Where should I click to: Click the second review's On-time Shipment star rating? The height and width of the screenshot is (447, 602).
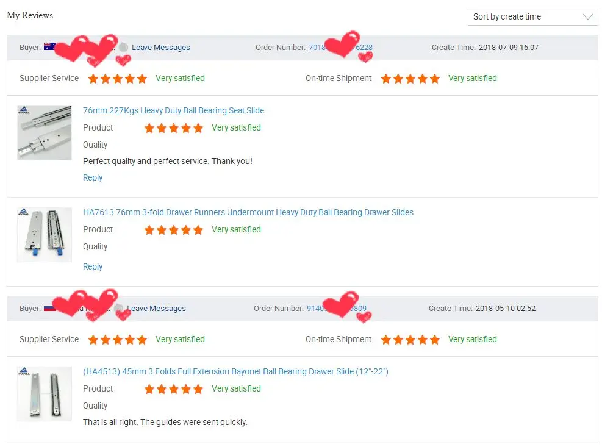[x=410, y=340]
